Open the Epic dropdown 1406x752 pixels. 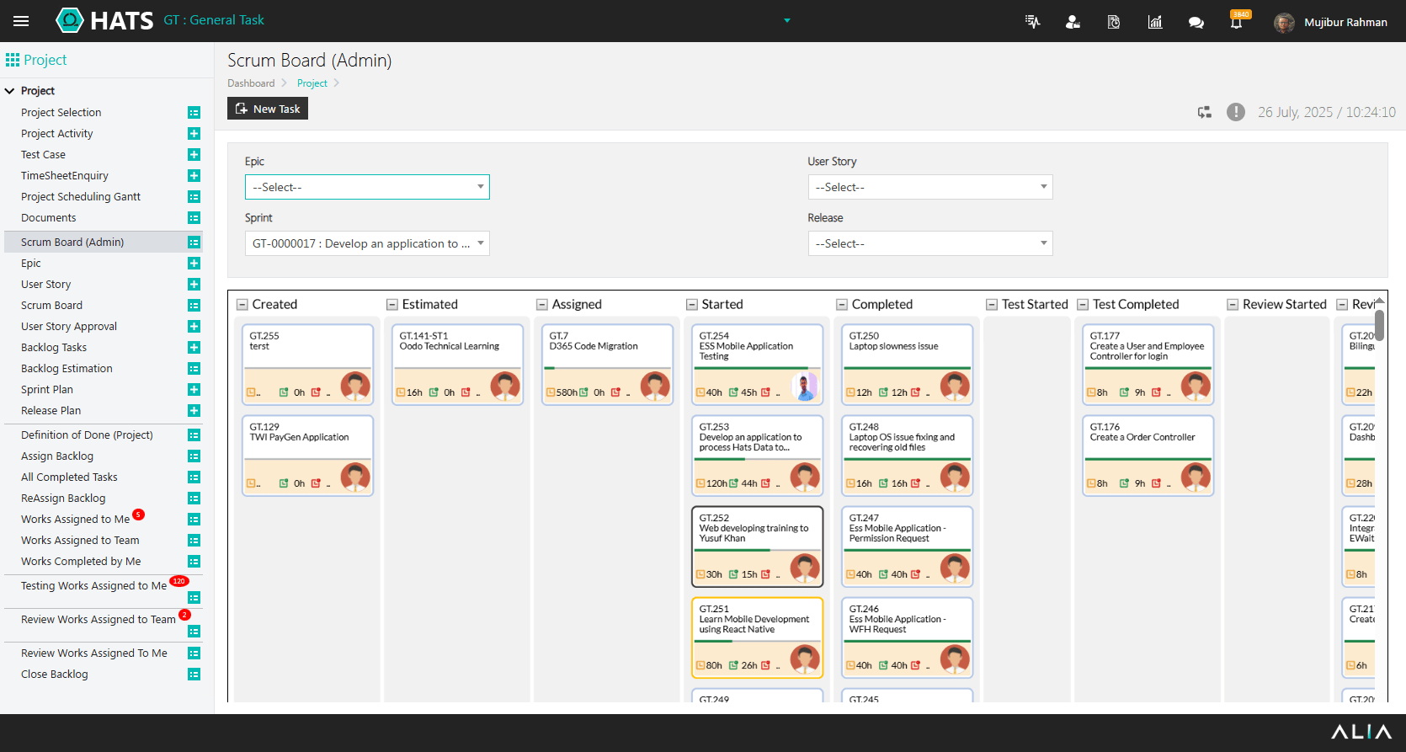pyautogui.click(x=367, y=187)
